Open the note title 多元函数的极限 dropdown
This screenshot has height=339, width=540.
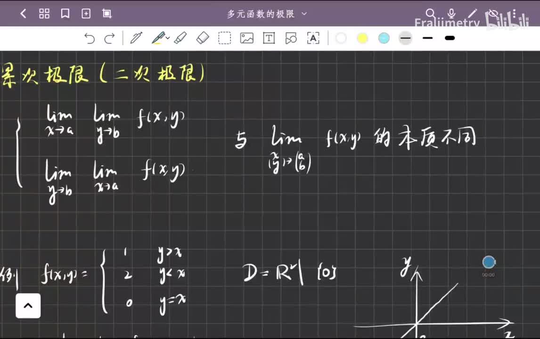pyautogui.click(x=304, y=14)
